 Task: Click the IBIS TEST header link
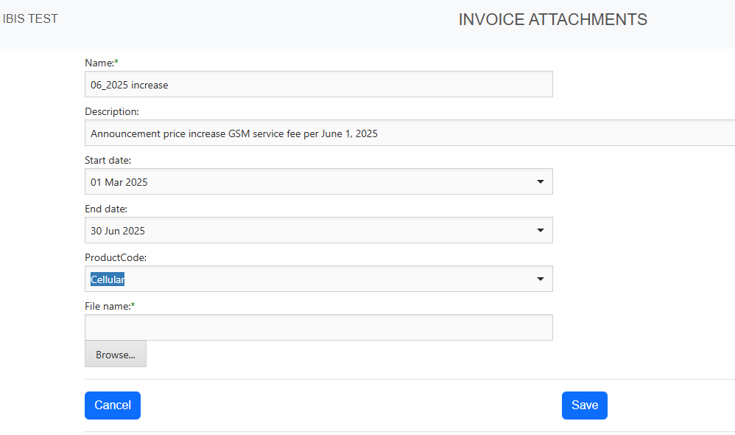(30, 19)
